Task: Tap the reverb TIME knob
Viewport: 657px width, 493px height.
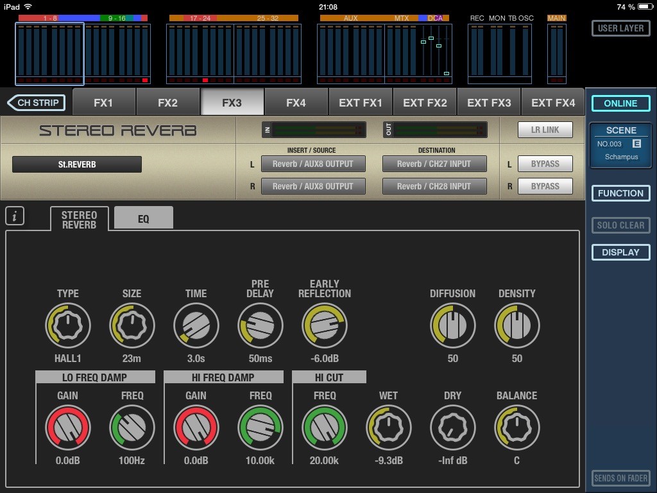Action: (x=196, y=325)
